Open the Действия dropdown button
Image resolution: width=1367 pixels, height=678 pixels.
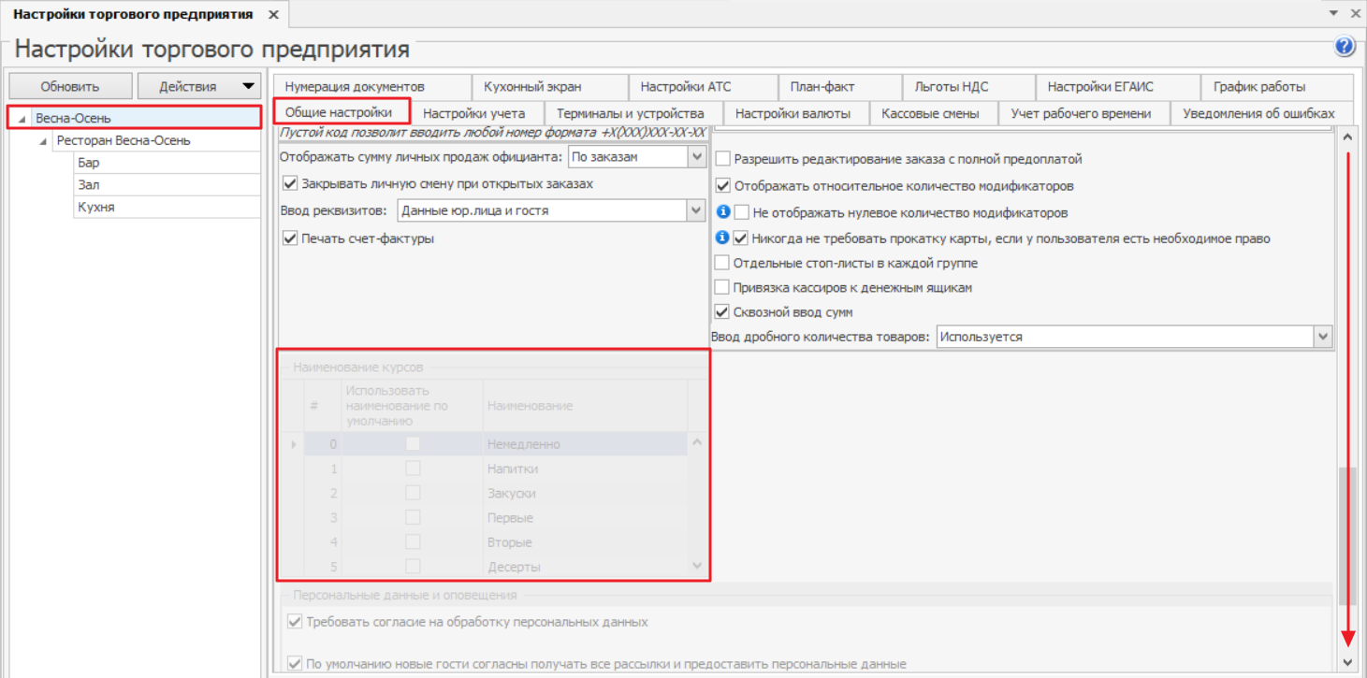click(x=199, y=86)
